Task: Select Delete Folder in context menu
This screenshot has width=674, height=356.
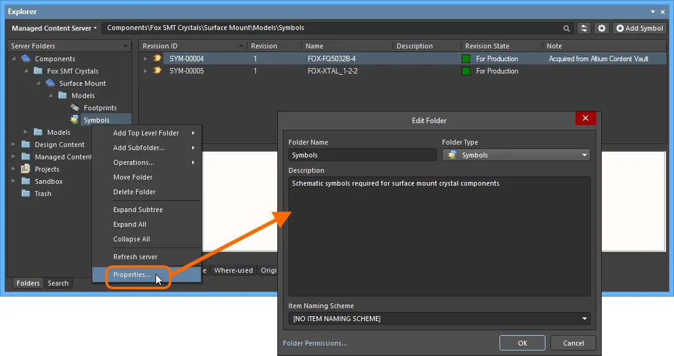Action: point(146,192)
